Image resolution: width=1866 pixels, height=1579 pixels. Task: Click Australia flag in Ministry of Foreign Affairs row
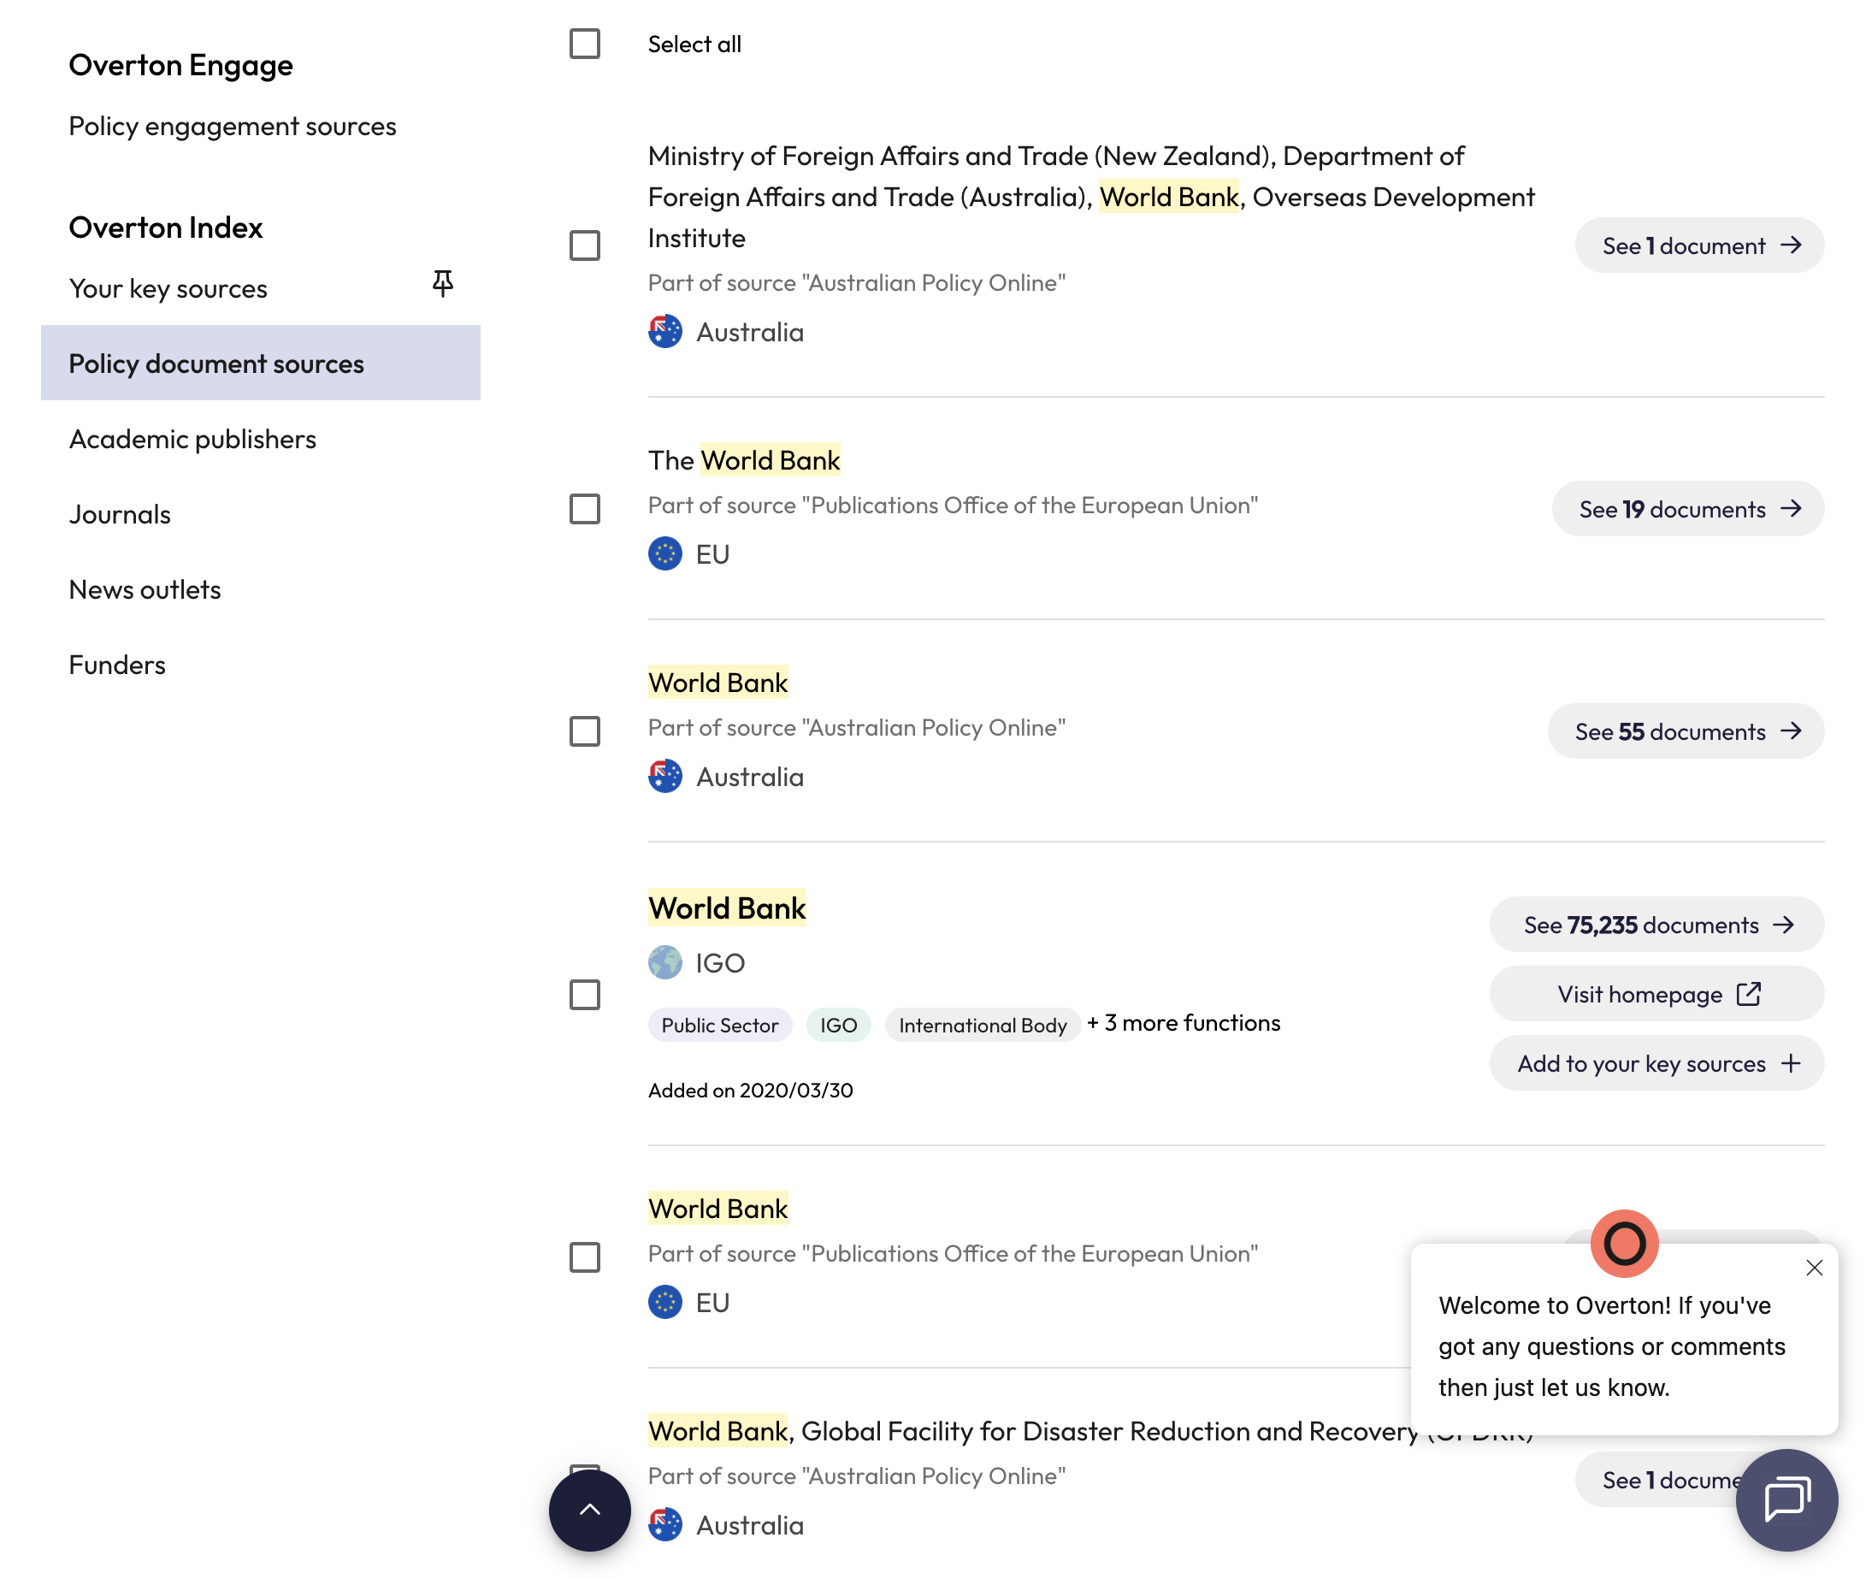[x=665, y=332]
